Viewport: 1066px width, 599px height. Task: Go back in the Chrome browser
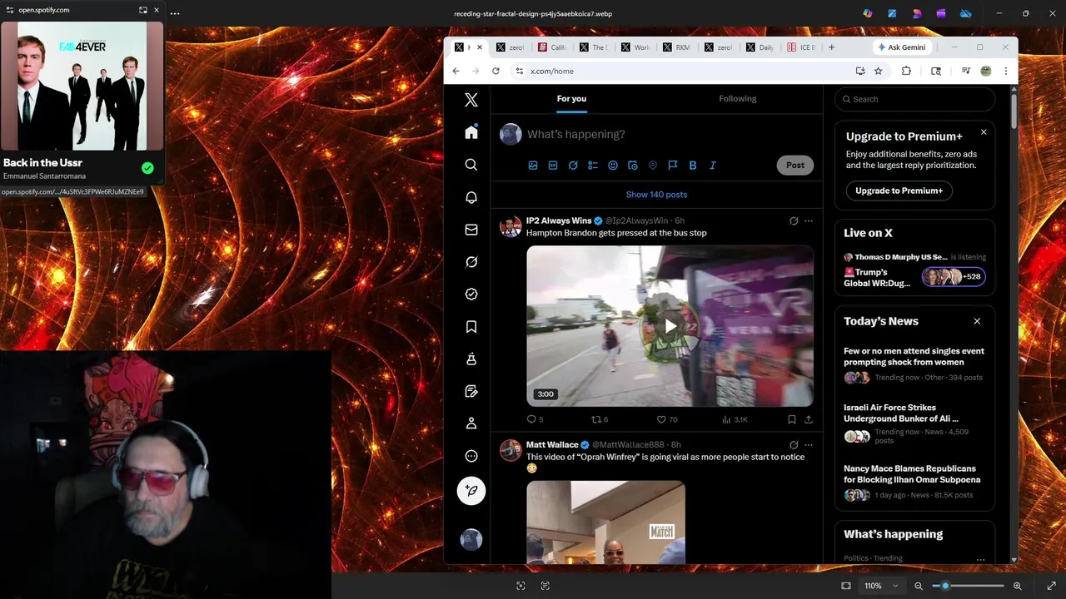point(456,72)
